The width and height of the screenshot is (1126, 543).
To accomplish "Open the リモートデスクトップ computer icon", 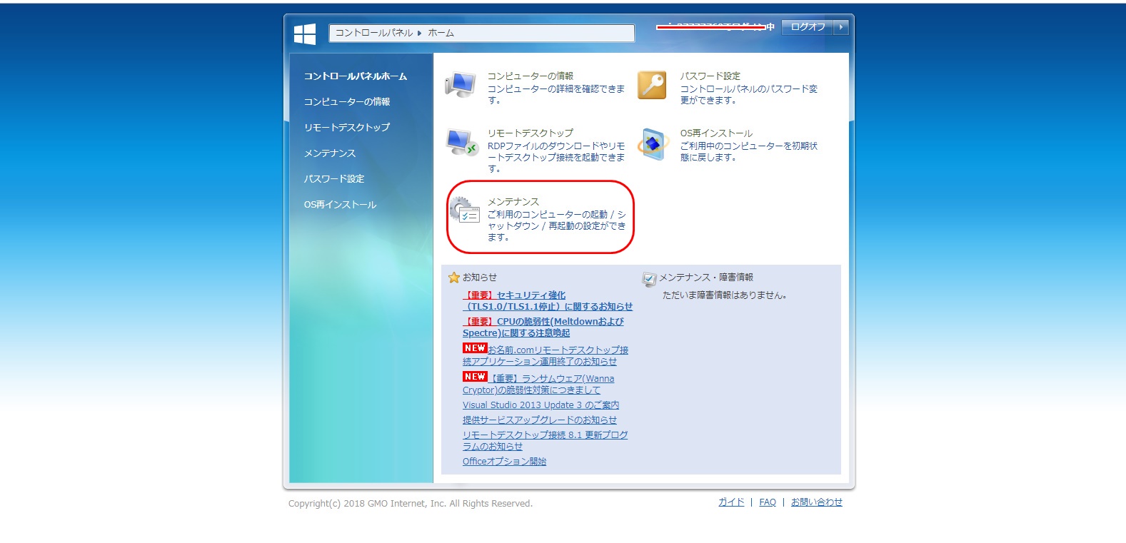I will pyautogui.click(x=461, y=143).
